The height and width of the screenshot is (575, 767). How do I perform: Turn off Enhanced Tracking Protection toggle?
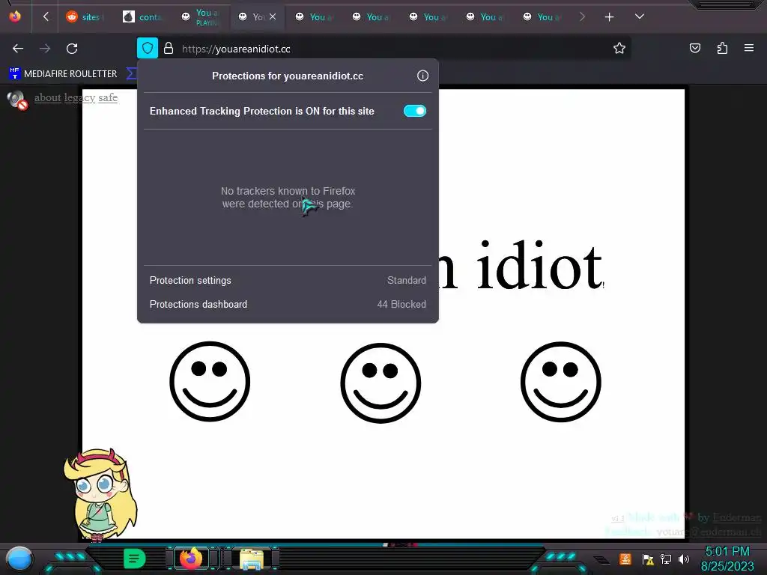[415, 111]
